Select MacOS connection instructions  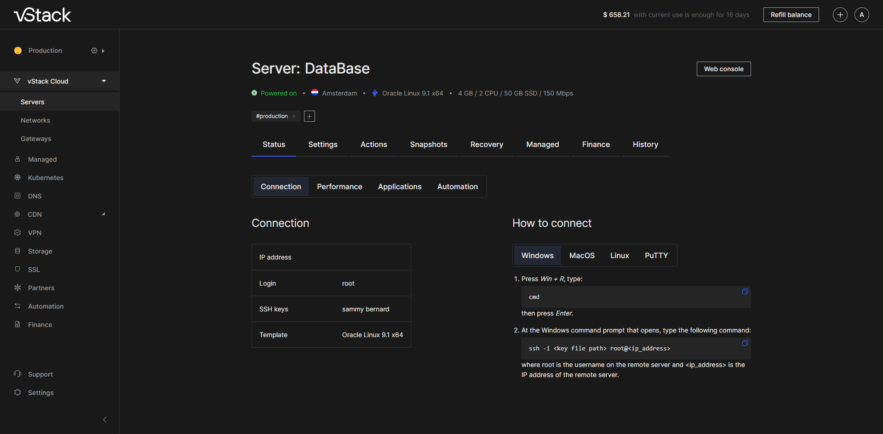click(x=582, y=255)
